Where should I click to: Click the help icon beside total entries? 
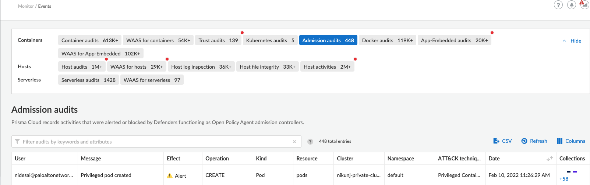point(310,142)
